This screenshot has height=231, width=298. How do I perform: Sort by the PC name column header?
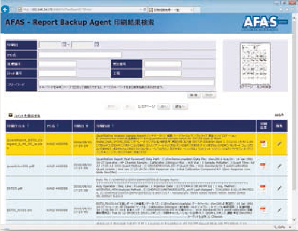(58, 126)
